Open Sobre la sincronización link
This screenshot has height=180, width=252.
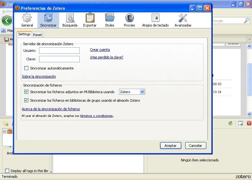pos(39,76)
